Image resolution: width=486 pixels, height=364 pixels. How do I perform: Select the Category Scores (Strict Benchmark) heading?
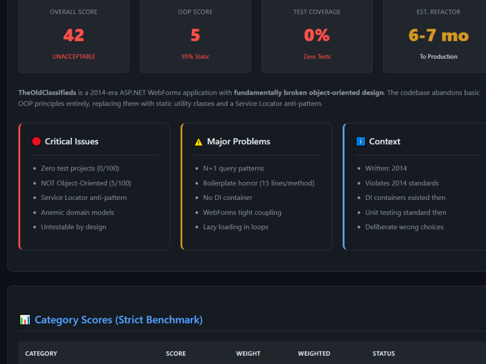[119, 320]
